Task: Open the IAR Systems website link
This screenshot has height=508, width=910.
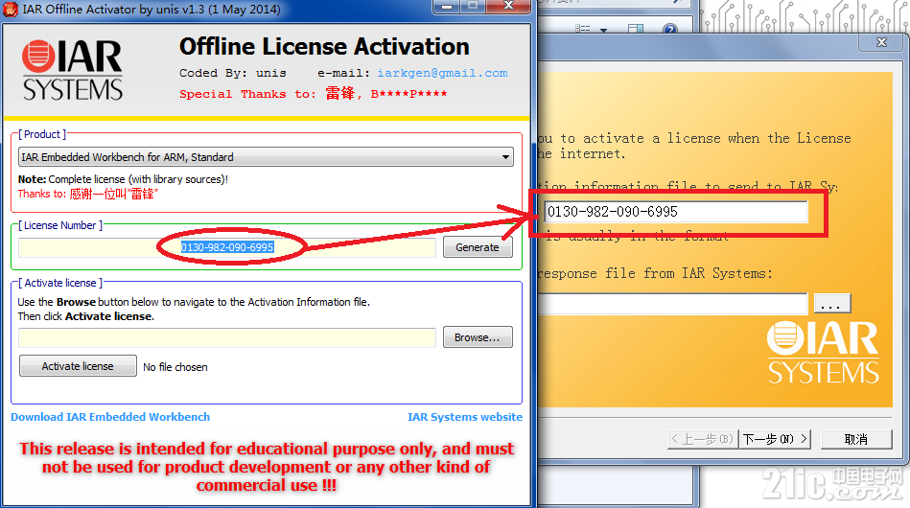Action: point(465,417)
